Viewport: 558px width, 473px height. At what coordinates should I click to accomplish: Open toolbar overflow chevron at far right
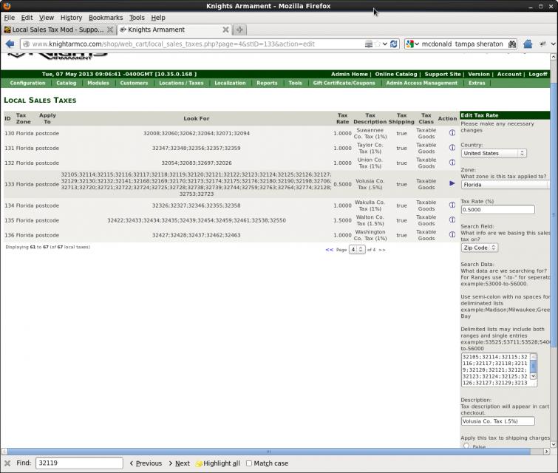tap(553, 44)
